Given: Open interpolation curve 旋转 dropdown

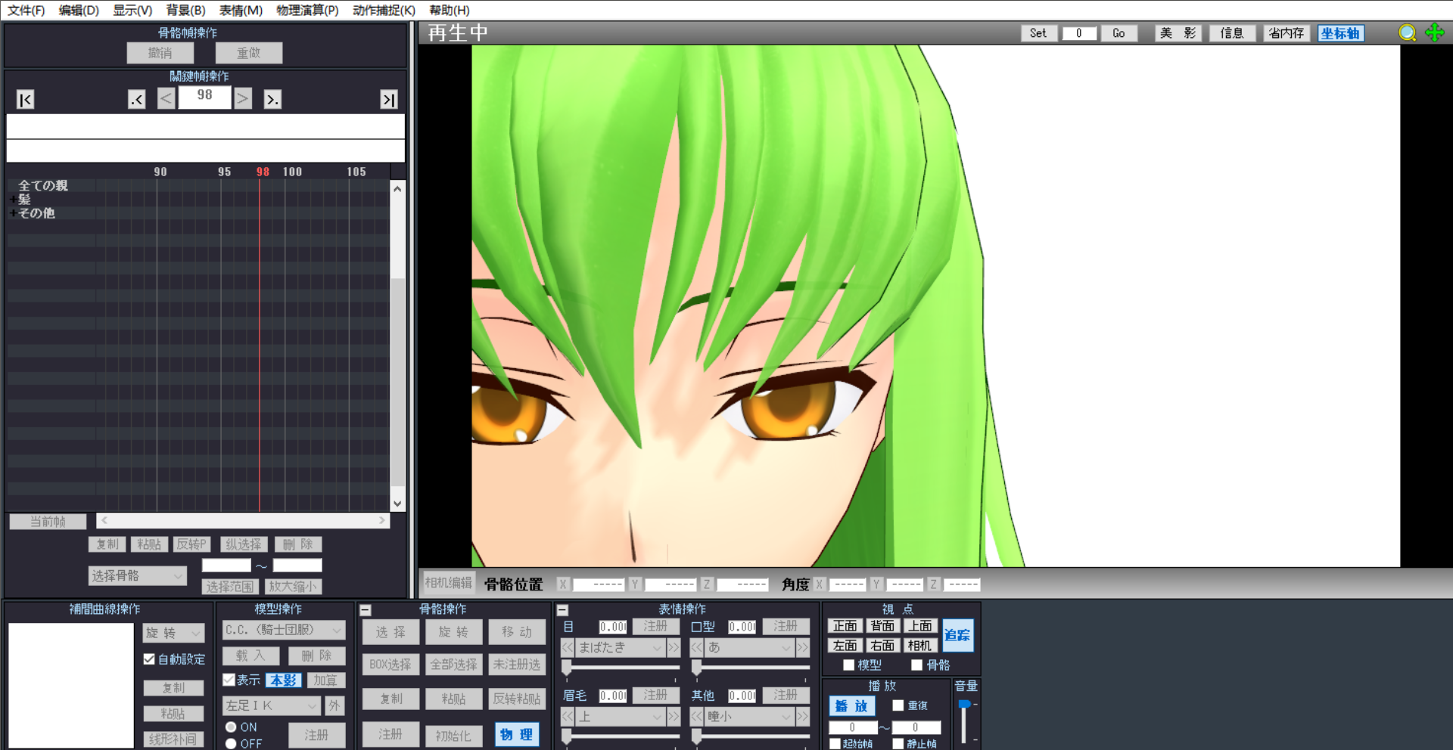Looking at the screenshot, I should (x=174, y=632).
